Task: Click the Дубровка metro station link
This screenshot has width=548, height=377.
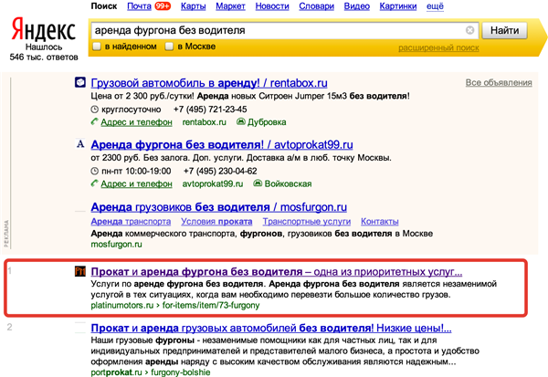Action: [267, 122]
